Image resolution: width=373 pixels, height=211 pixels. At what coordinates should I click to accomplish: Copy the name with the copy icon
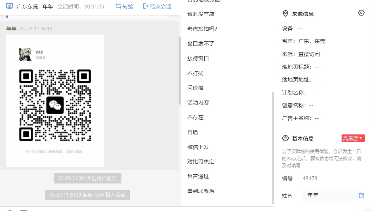[361, 195]
